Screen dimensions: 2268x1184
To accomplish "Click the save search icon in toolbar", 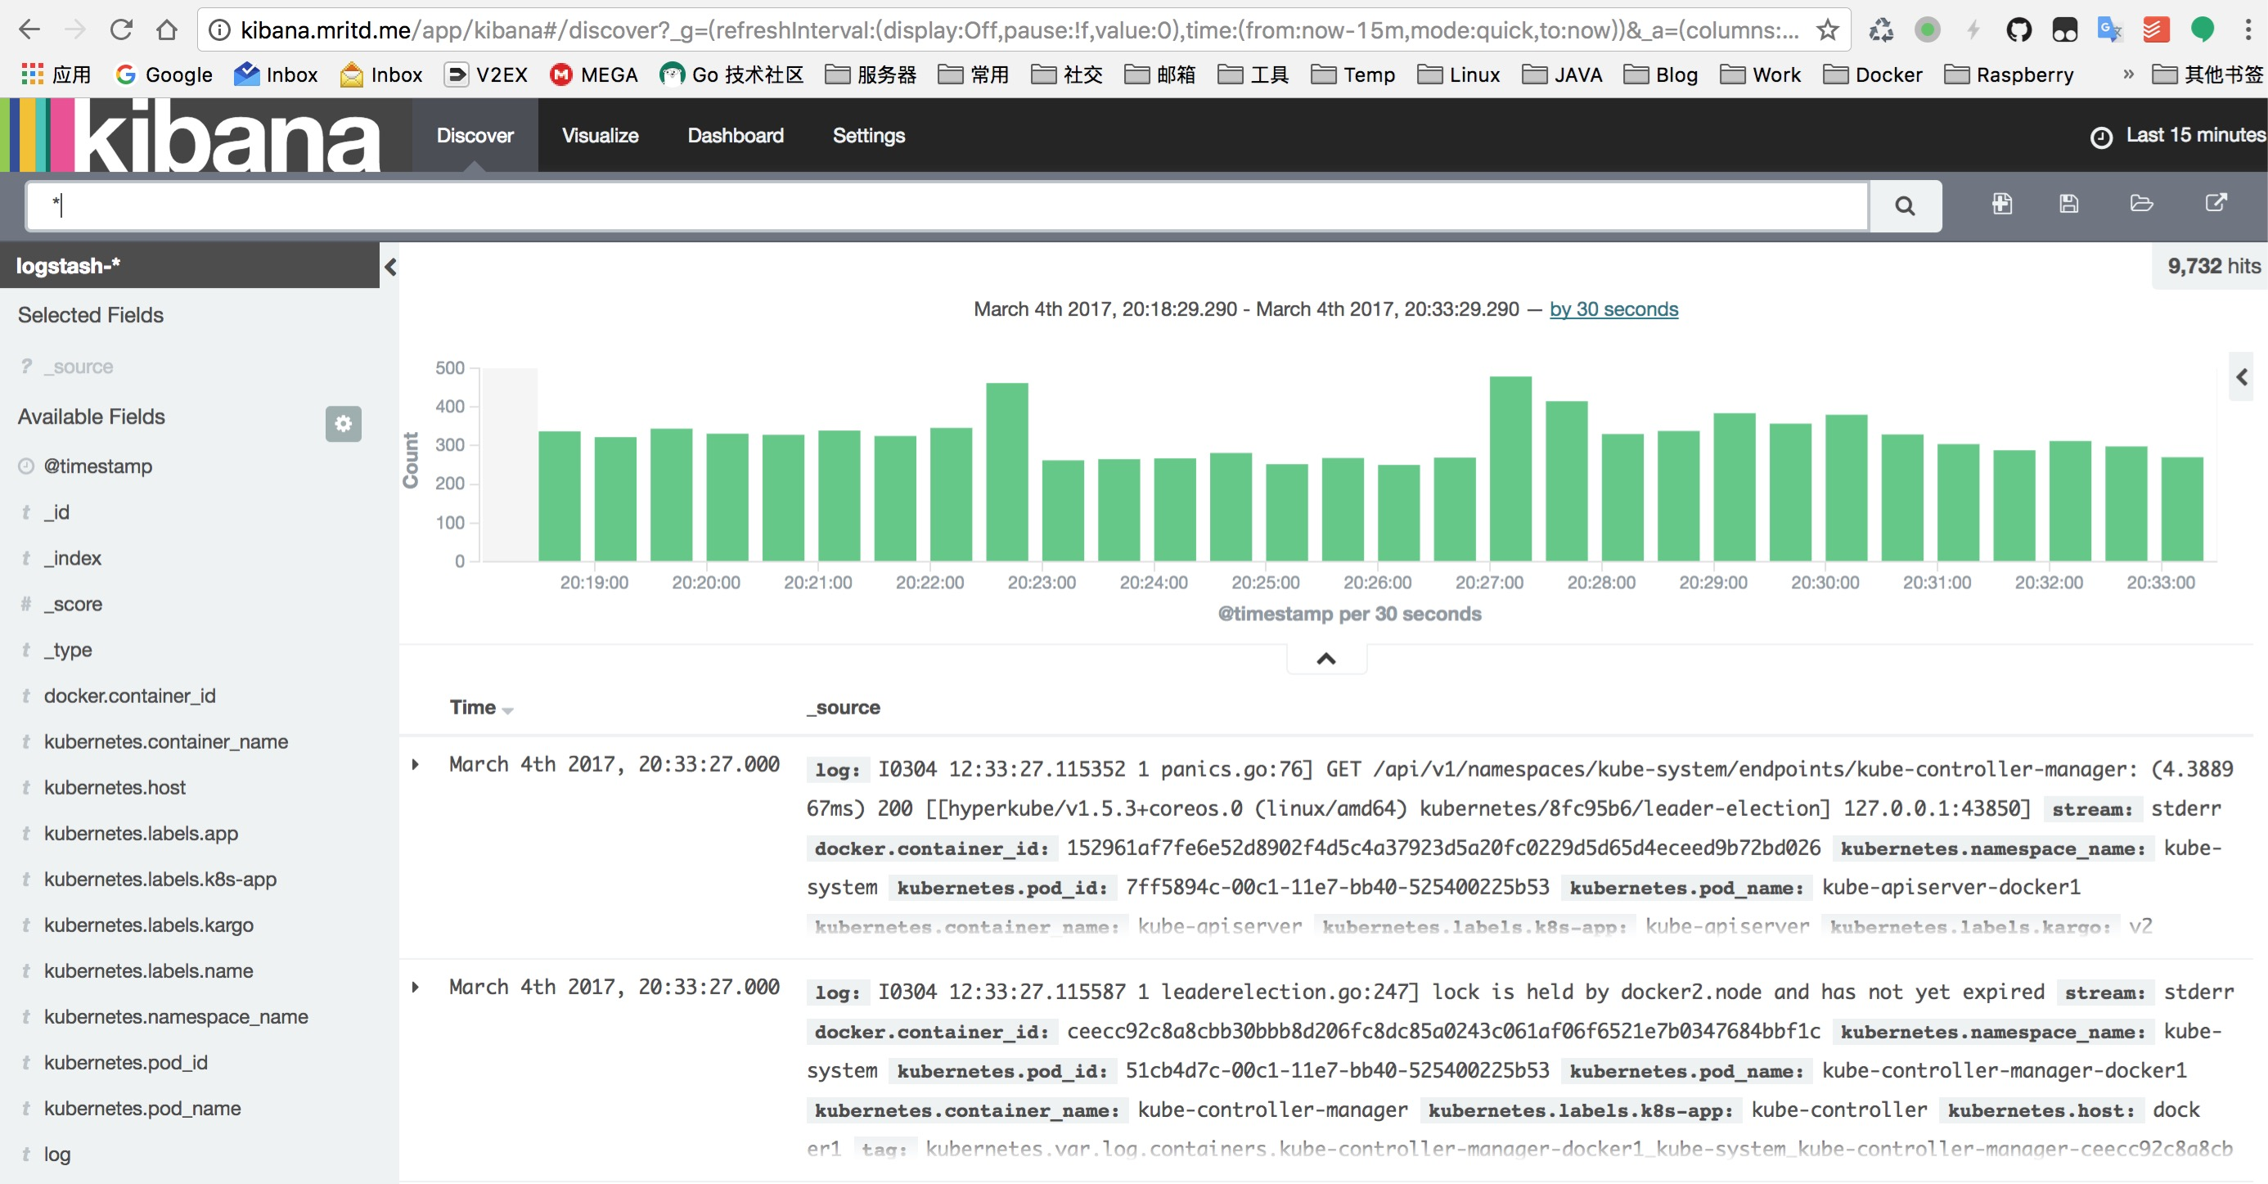I will point(2068,205).
